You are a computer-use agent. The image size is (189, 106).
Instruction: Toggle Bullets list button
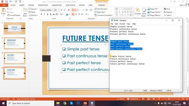[73, 10]
